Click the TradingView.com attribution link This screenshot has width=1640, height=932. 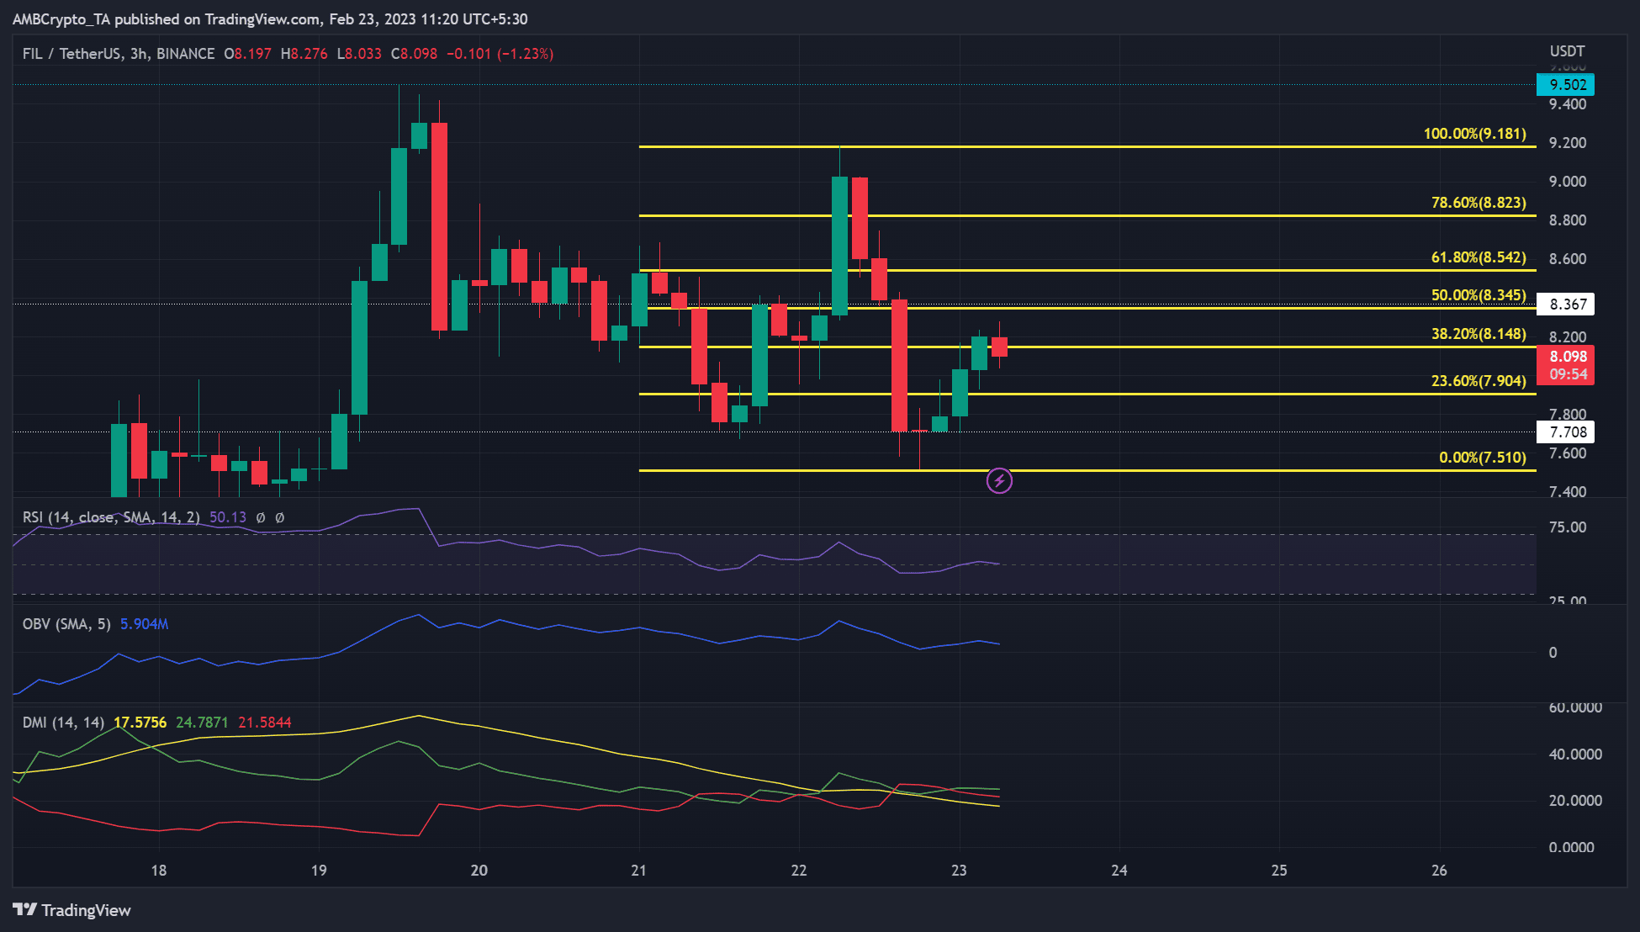[261, 19]
